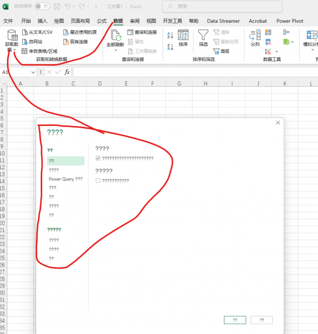Switch to the 开发工具 Developer tab
The image size is (318, 334).
tap(173, 21)
